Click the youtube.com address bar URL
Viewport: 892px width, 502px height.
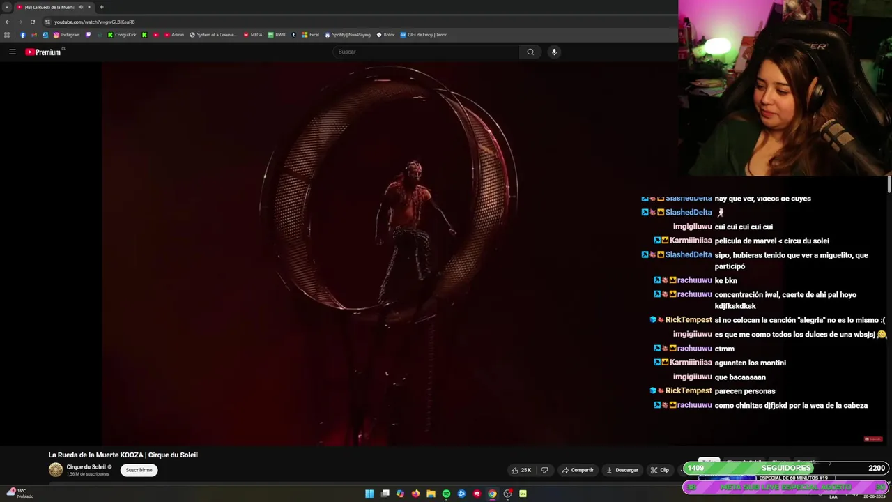click(x=94, y=22)
